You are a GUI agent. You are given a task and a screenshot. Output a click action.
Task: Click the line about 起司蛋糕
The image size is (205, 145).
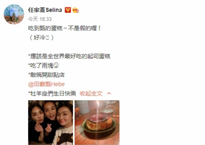69,56
